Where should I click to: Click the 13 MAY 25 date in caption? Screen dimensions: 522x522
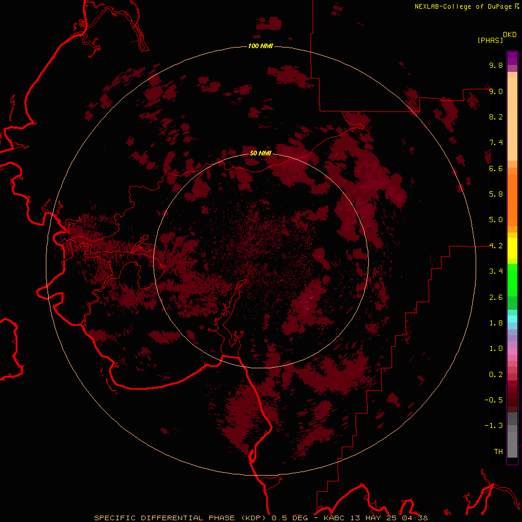pyautogui.click(x=374, y=518)
